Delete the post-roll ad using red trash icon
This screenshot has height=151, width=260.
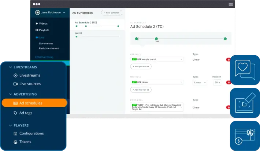click(x=228, y=107)
